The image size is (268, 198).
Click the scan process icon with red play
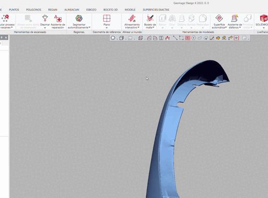[5, 19]
